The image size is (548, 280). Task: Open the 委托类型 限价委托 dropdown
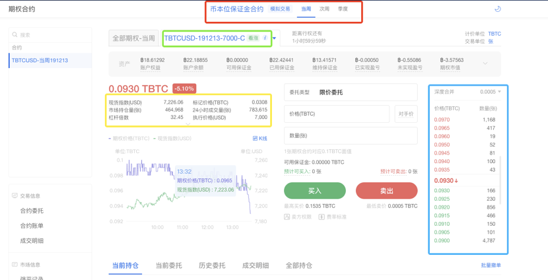click(x=351, y=92)
